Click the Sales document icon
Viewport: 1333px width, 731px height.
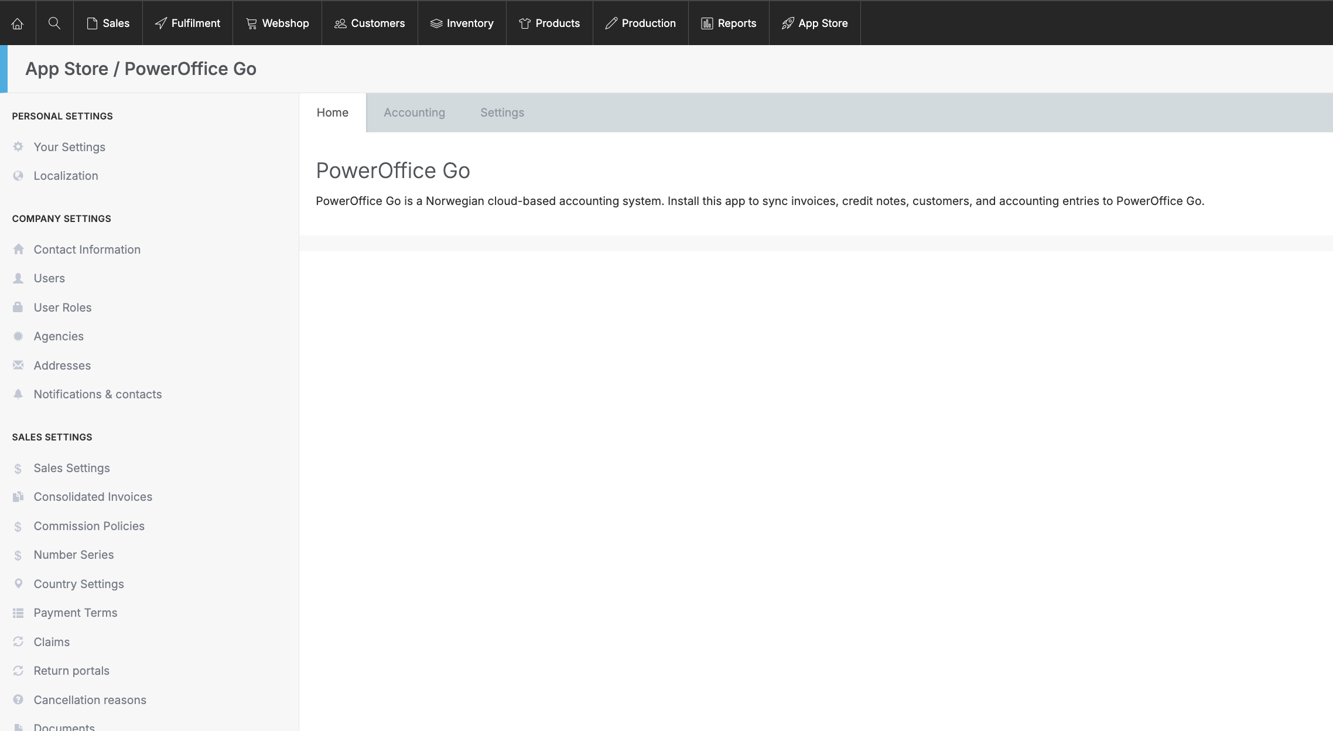coord(92,23)
